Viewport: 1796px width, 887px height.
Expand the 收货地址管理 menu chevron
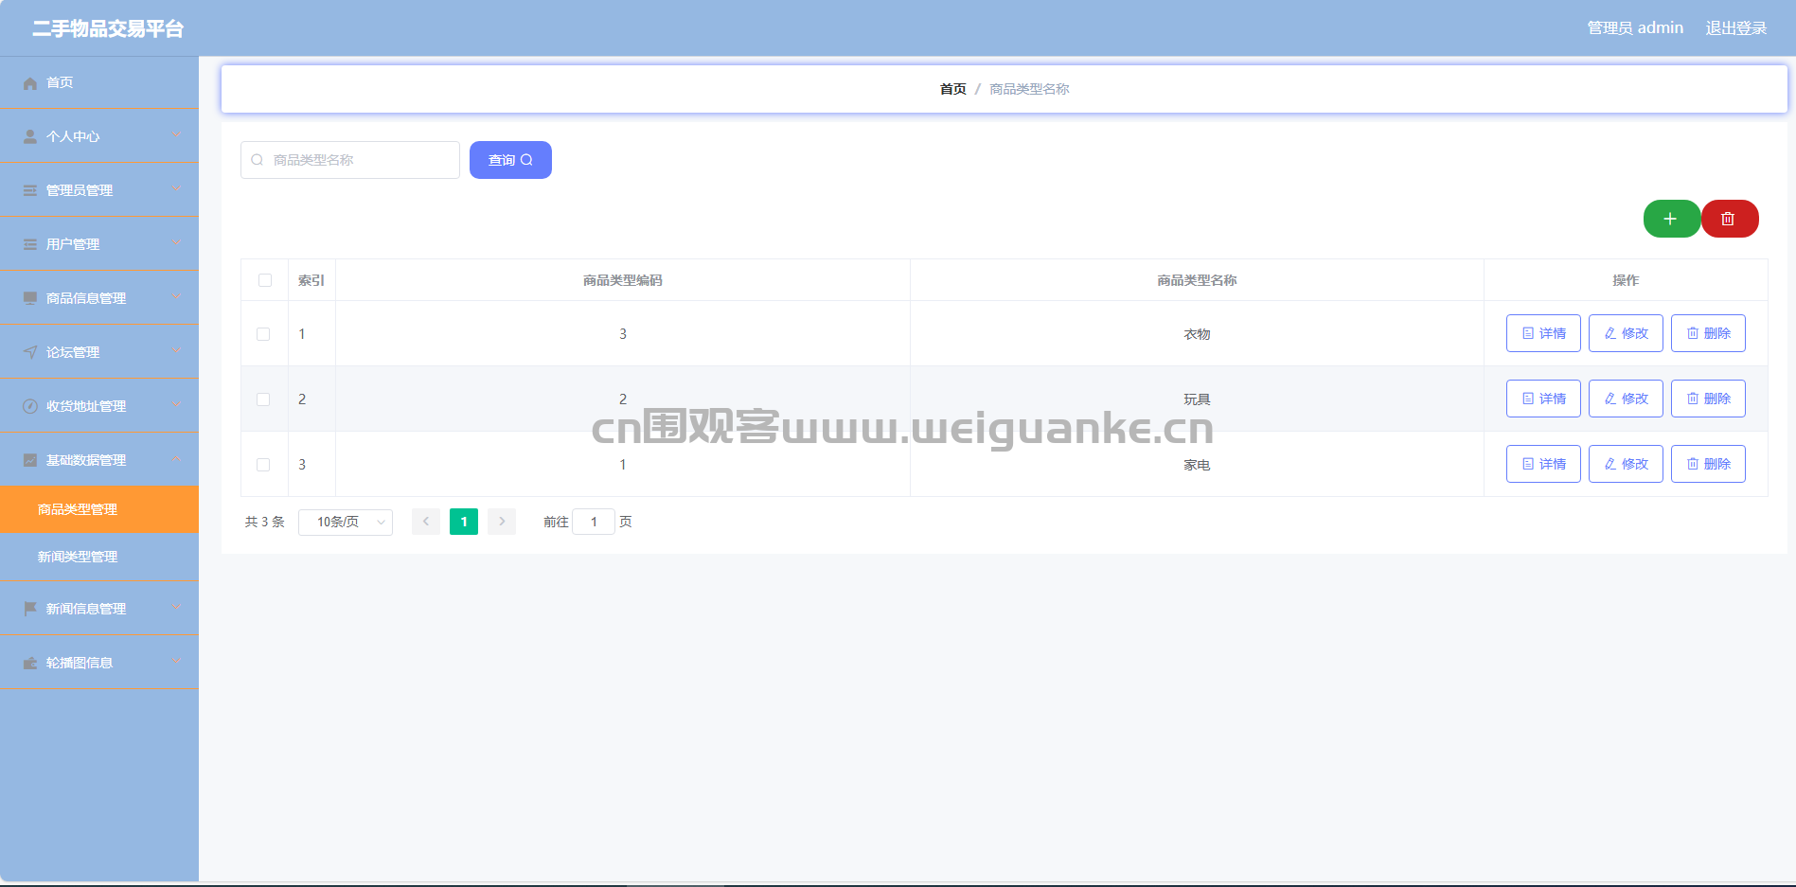pyautogui.click(x=176, y=405)
